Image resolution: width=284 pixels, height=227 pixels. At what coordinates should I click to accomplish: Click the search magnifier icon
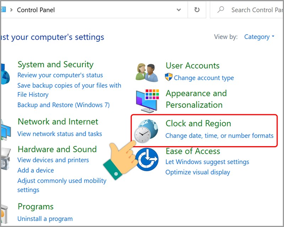point(221,10)
